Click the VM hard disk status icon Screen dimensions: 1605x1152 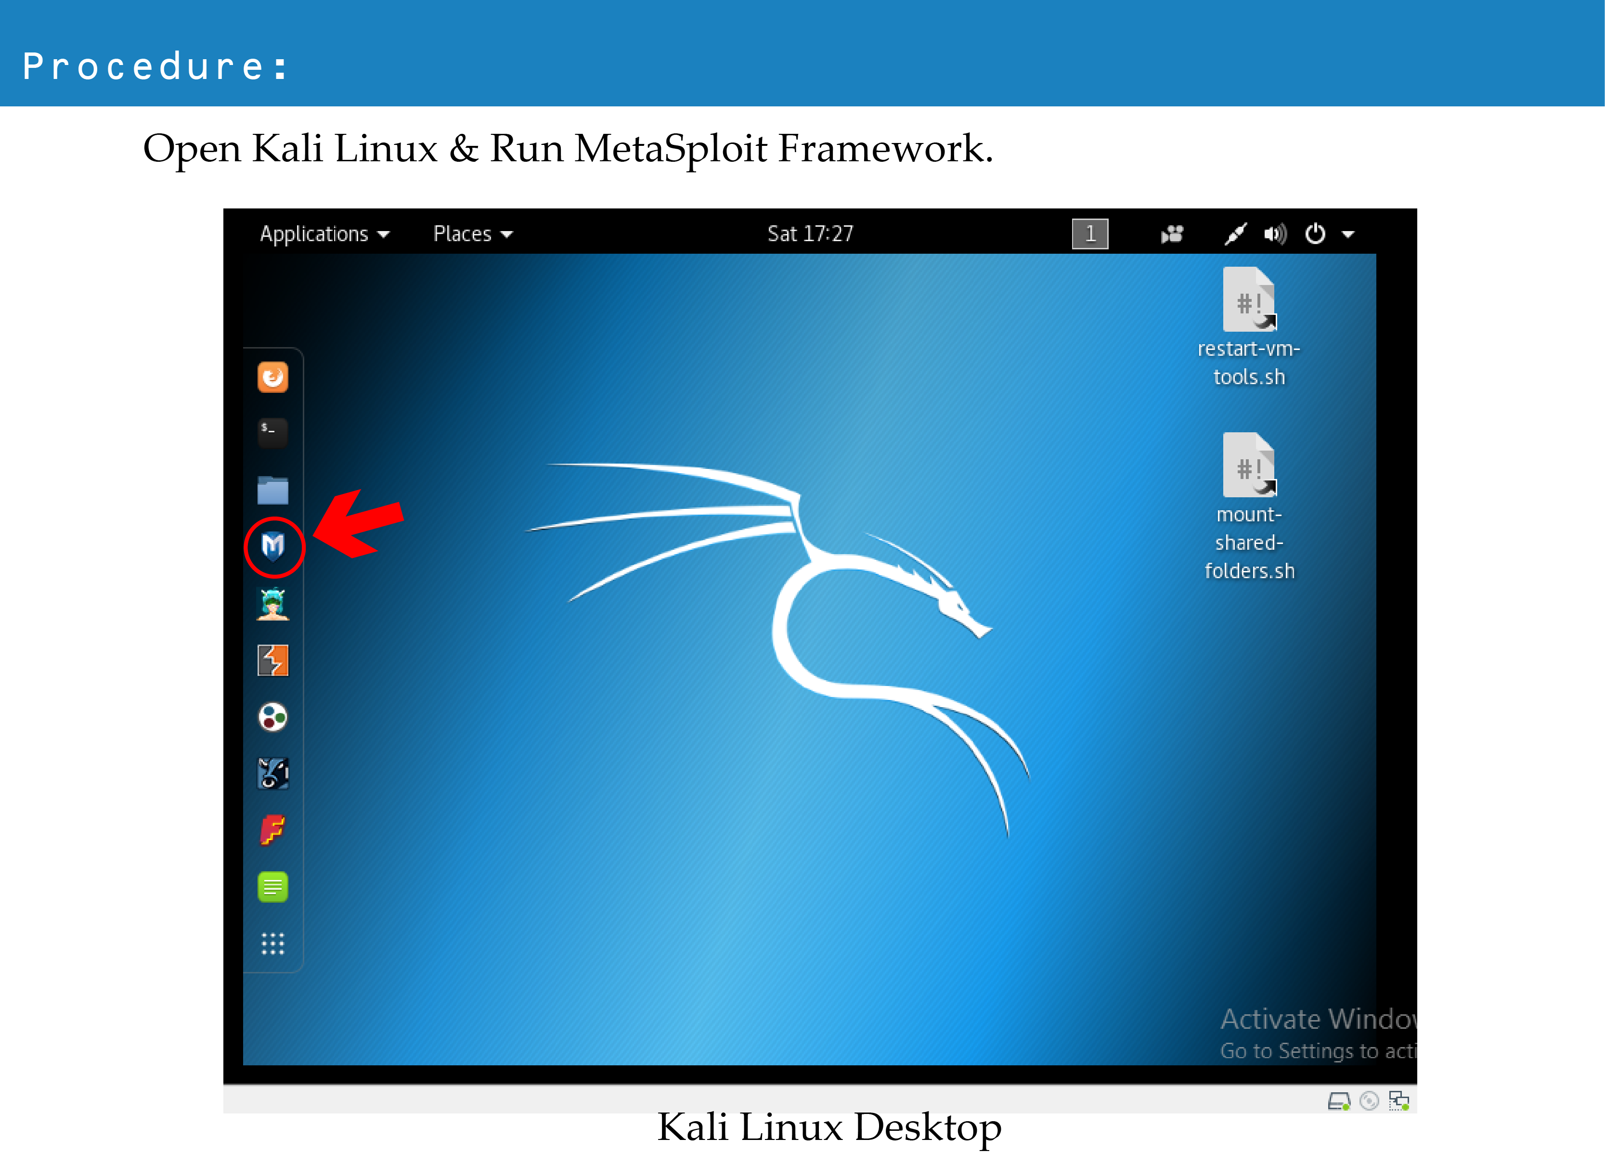tap(1338, 1101)
